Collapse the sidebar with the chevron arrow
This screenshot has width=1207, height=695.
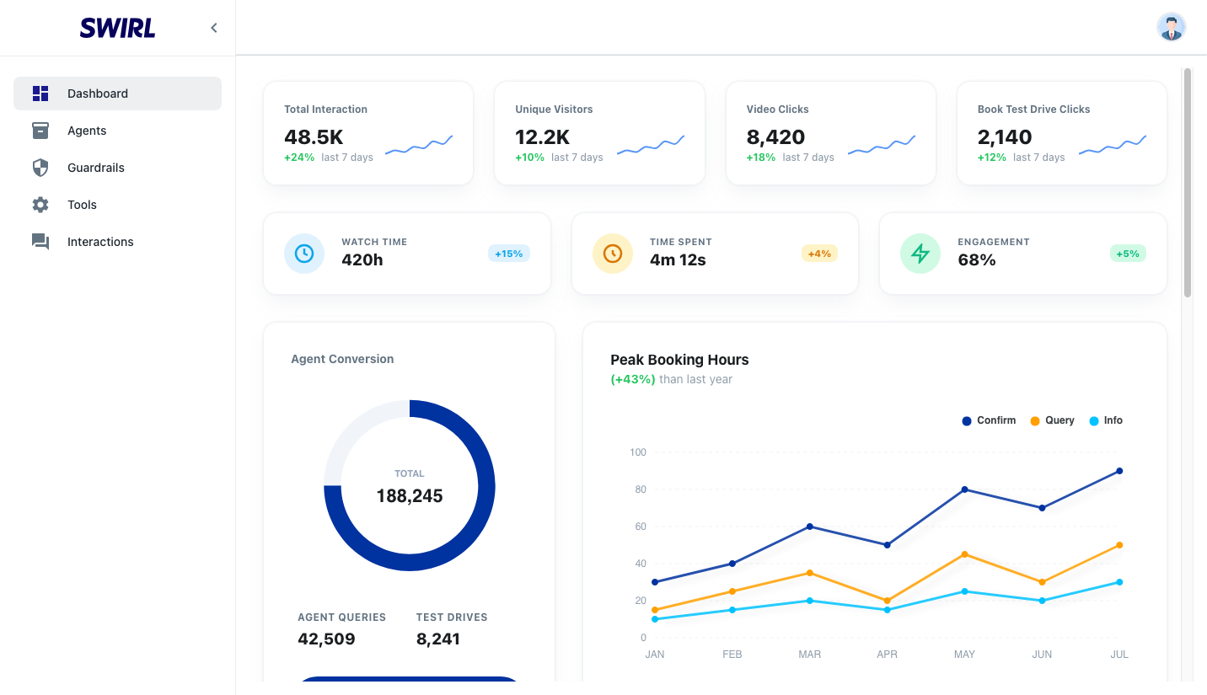pyautogui.click(x=214, y=28)
